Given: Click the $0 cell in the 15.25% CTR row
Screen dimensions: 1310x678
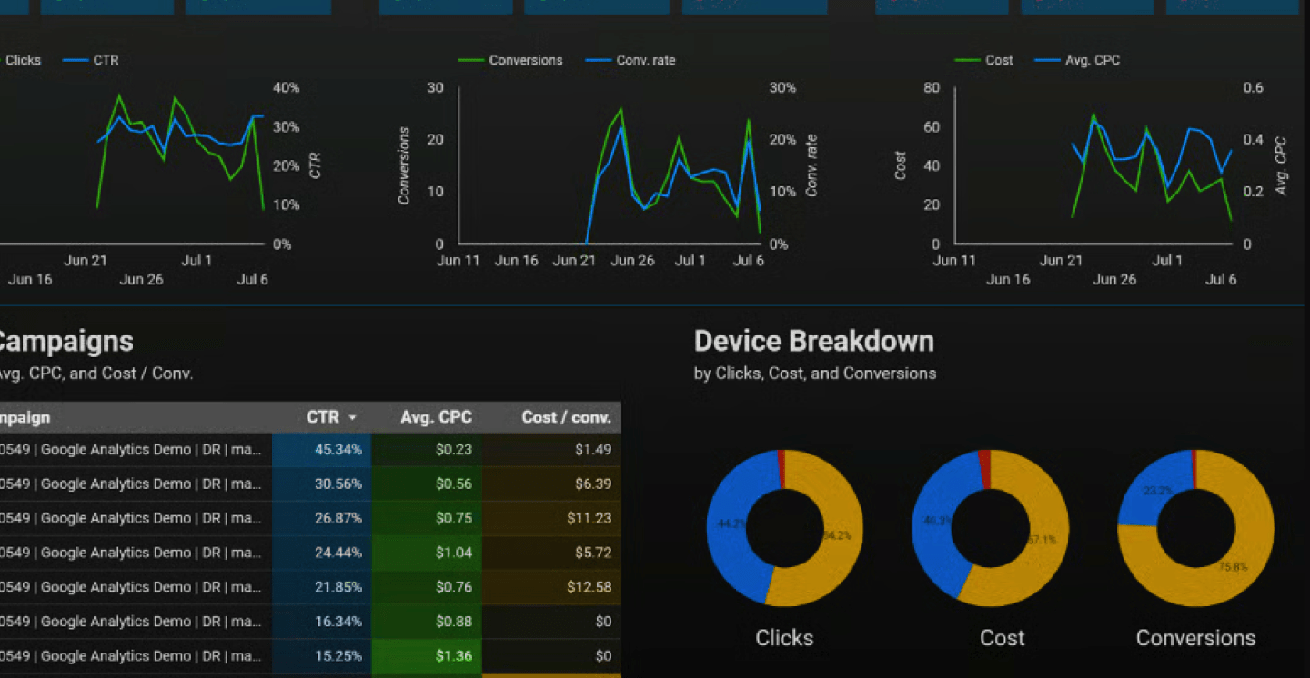Looking at the screenshot, I should pyautogui.click(x=551, y=656).
